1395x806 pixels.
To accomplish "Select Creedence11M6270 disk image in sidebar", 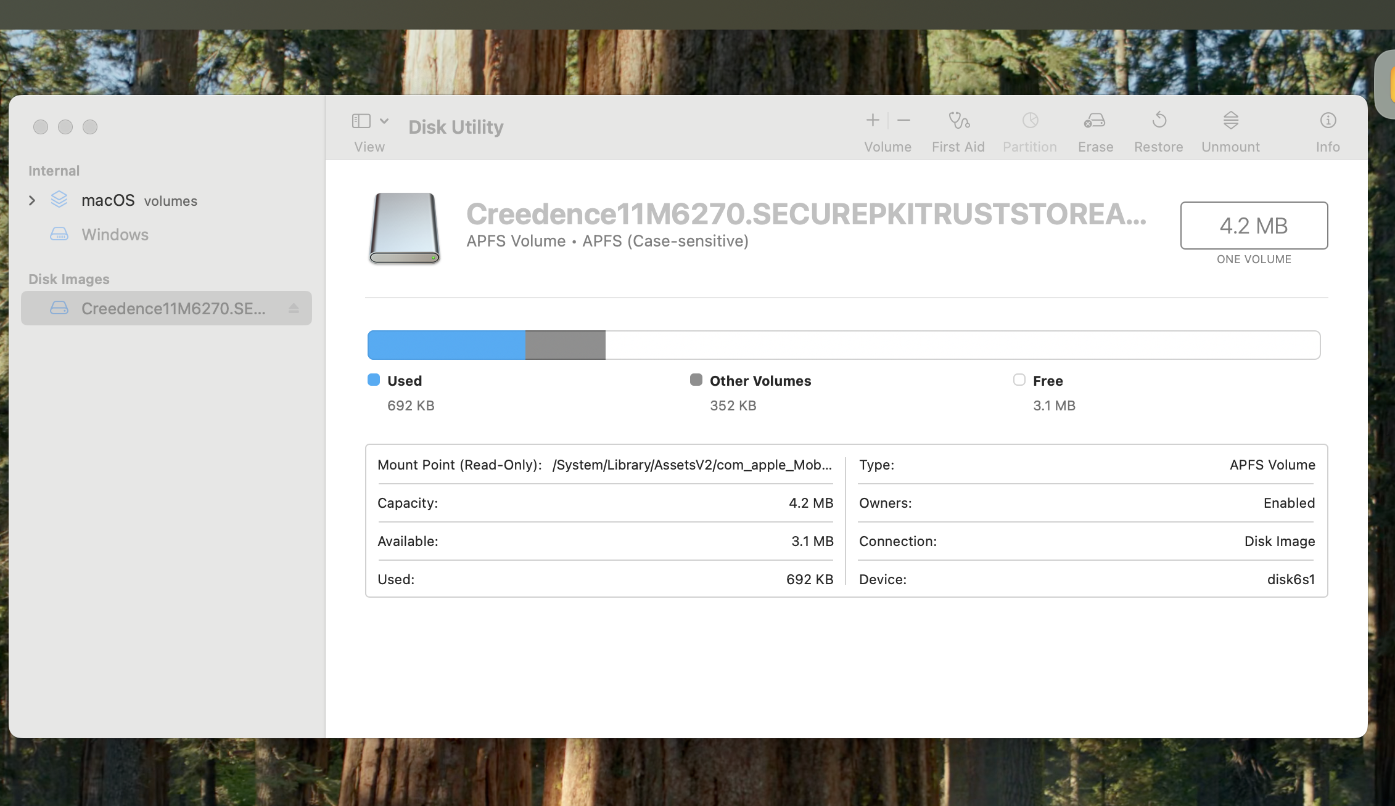I will click(x=173, y=308).
